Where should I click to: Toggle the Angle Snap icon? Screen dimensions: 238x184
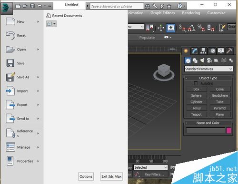pyautogui.click(x=191, y=28)
